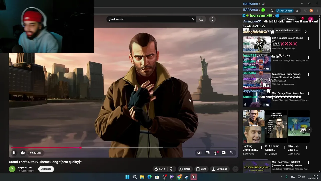Open options for Mix - Savage Plug
The width and height of the screenshot is (321, 181).
pyautogui.click(x=308, y=94)
